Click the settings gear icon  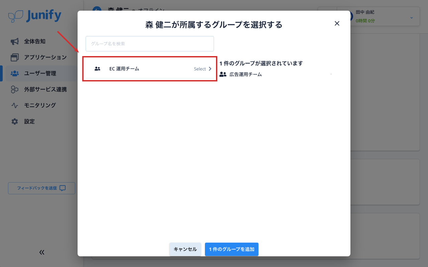click(x=15, y=121)
